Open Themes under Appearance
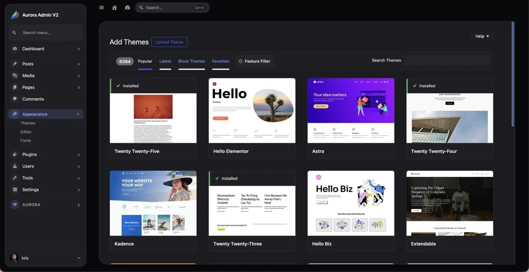 pyautogui.click(x=28, y=123)
